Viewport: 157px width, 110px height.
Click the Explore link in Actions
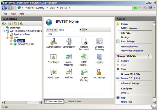click(x=125, y=24)
